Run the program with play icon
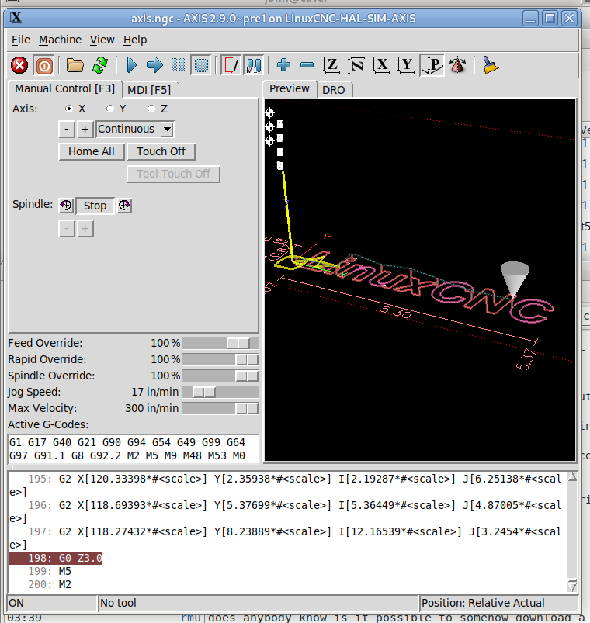The width and height of the screenshot is (590, 623). pos(131,66)
